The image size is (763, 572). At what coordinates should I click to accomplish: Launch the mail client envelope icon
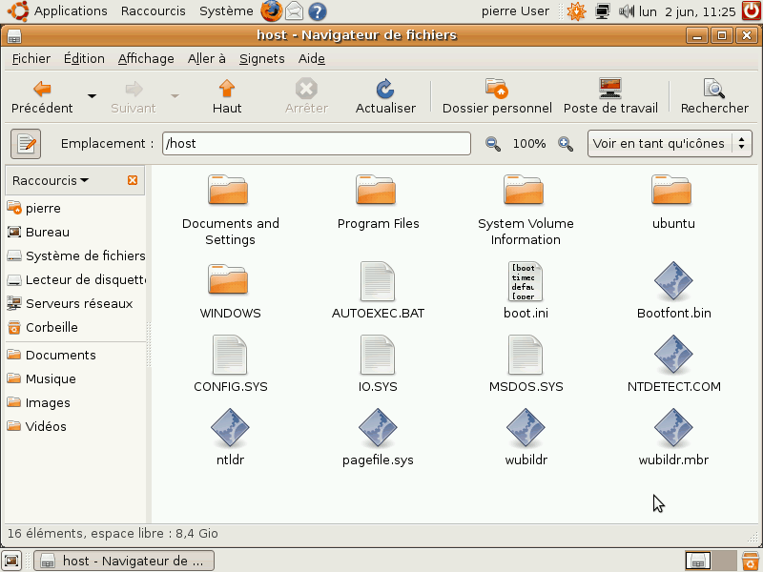295,11
